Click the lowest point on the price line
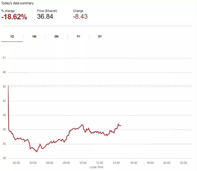 click(x=37, y=152)
